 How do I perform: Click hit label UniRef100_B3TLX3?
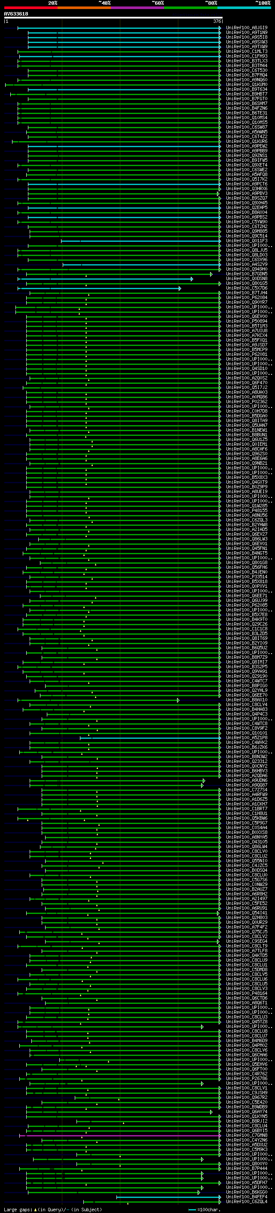click(x=247, y=61)
